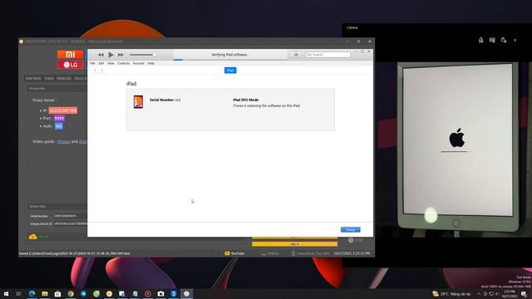Click the iTunes previous track button
The height and width of the screenshot is (299, 532).
pyautogui.click(x=101, y=55)
